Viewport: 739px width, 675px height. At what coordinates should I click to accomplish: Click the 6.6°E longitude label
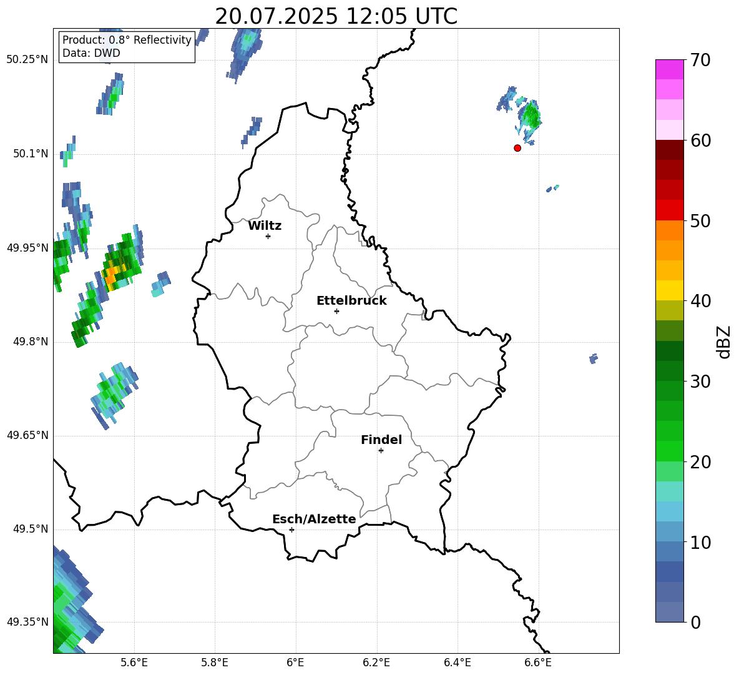pyautogui.click(x=538, y=663)
